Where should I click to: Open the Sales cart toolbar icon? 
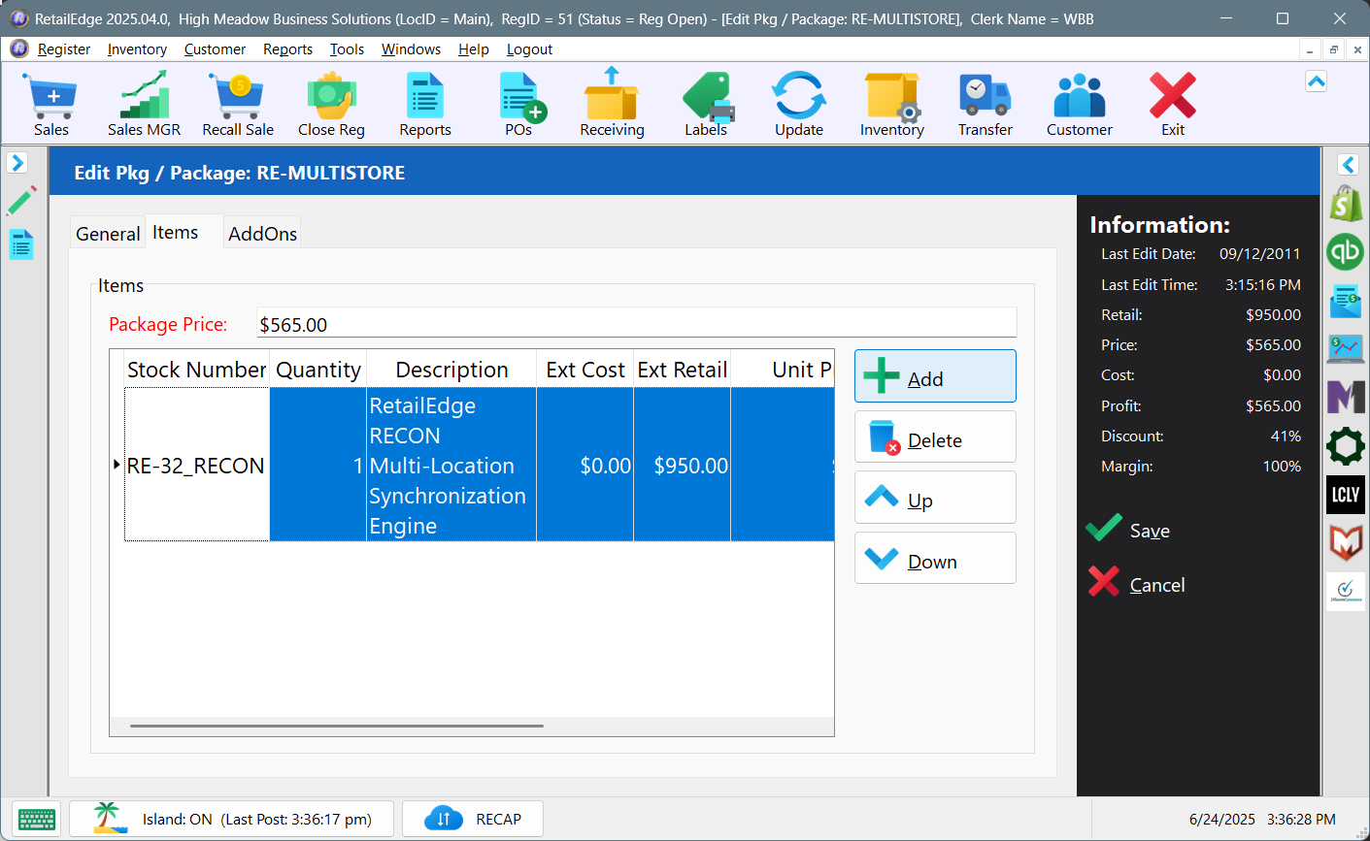coord(51,105)
